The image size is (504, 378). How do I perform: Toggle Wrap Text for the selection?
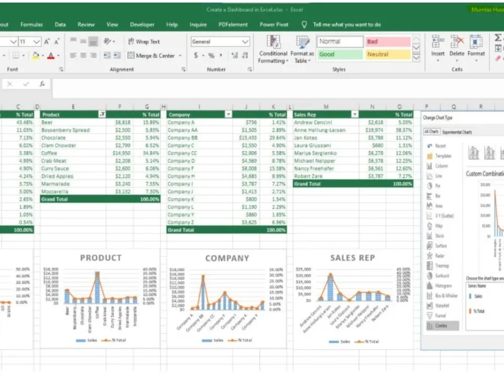click(x=144, y=41)
